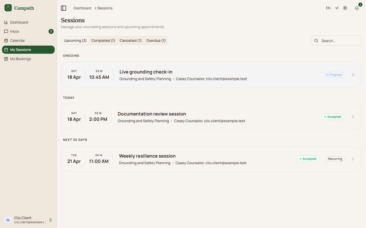Open Live grounding check-in chevron

coord(353,75)
